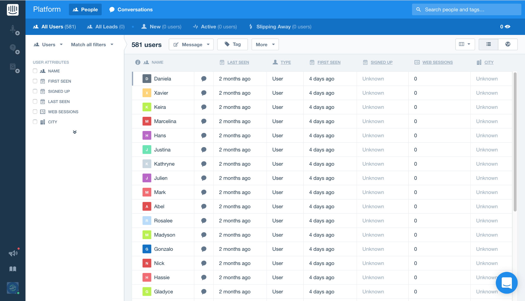Open the help book icon in sidebar
Viewport: 525px width, 301px height.
coord(13,269)
